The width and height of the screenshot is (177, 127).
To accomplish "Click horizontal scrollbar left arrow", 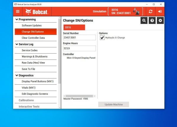I will [64, 96].
